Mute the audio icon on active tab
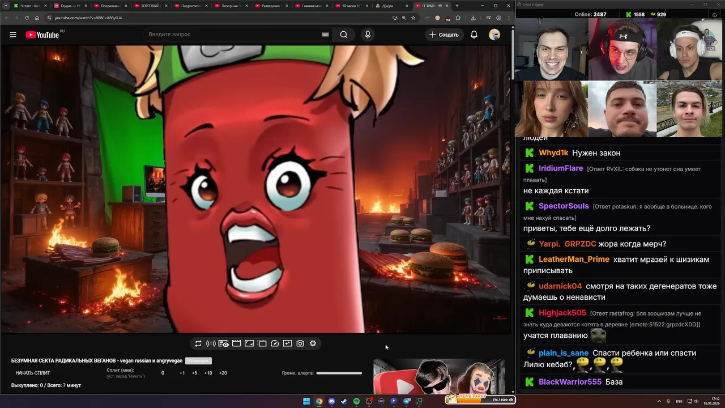This screenshot has height=408, width=725. coord(441,6)
